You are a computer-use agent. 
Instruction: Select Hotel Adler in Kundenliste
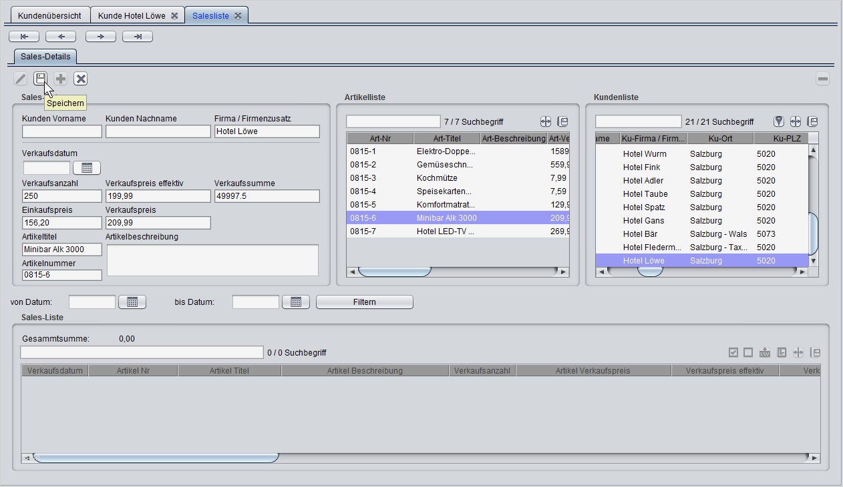pos(701,181)
